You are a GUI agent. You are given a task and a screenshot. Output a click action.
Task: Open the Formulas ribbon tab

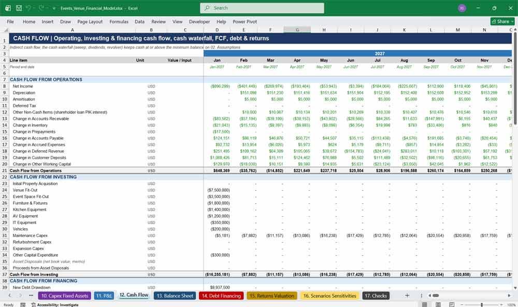(x=119, y=21)
